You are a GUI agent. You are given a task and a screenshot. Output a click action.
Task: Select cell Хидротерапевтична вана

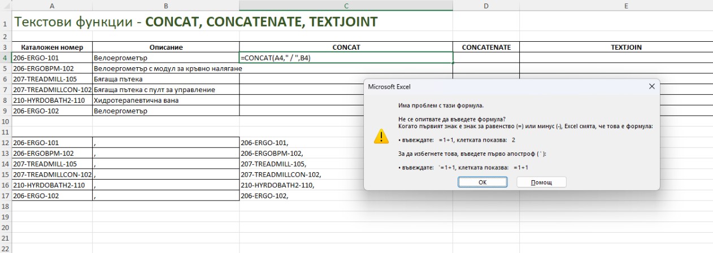click(x=166, y=101)
